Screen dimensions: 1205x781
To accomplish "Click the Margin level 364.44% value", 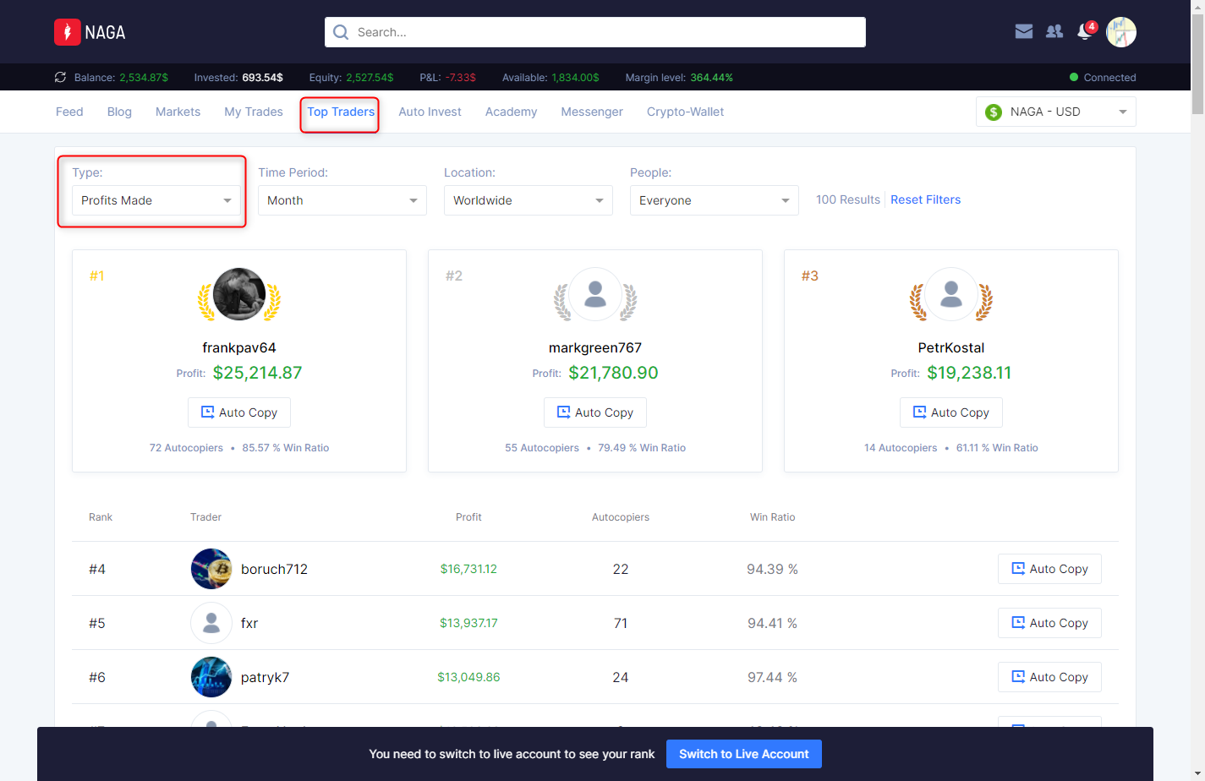I will tap(711, 77).
